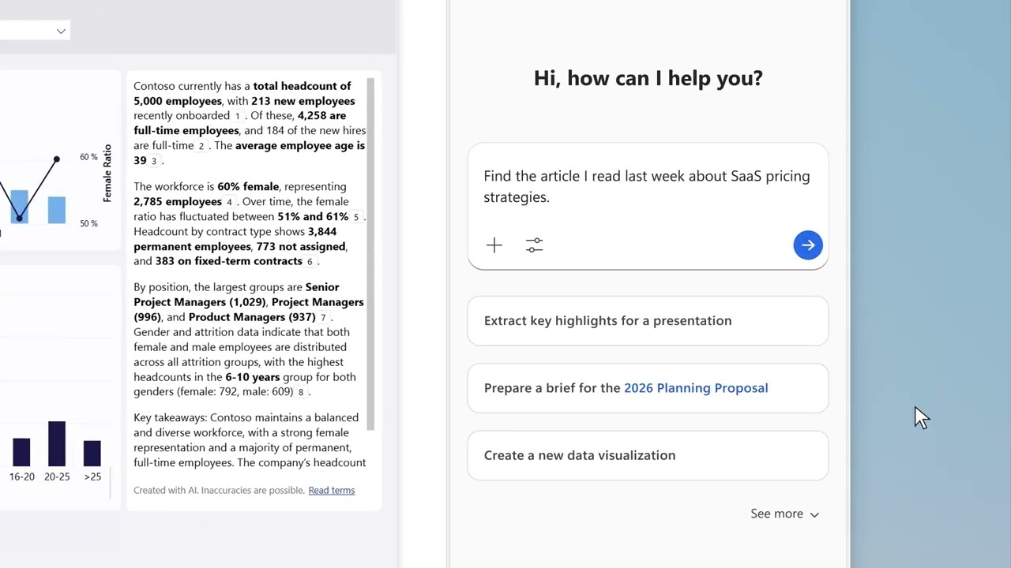Image resolution: width=1011 pixels, height=568 pixels.
Task: Open the Read terms link
Action: [331, 491]
